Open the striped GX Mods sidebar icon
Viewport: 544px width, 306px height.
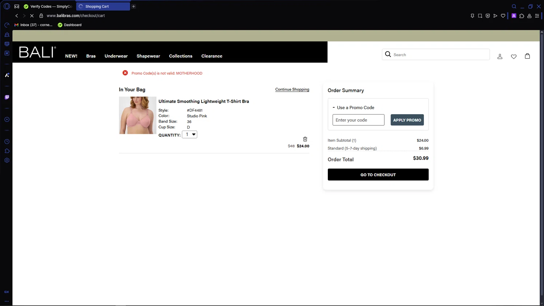[x=7, y=44]
